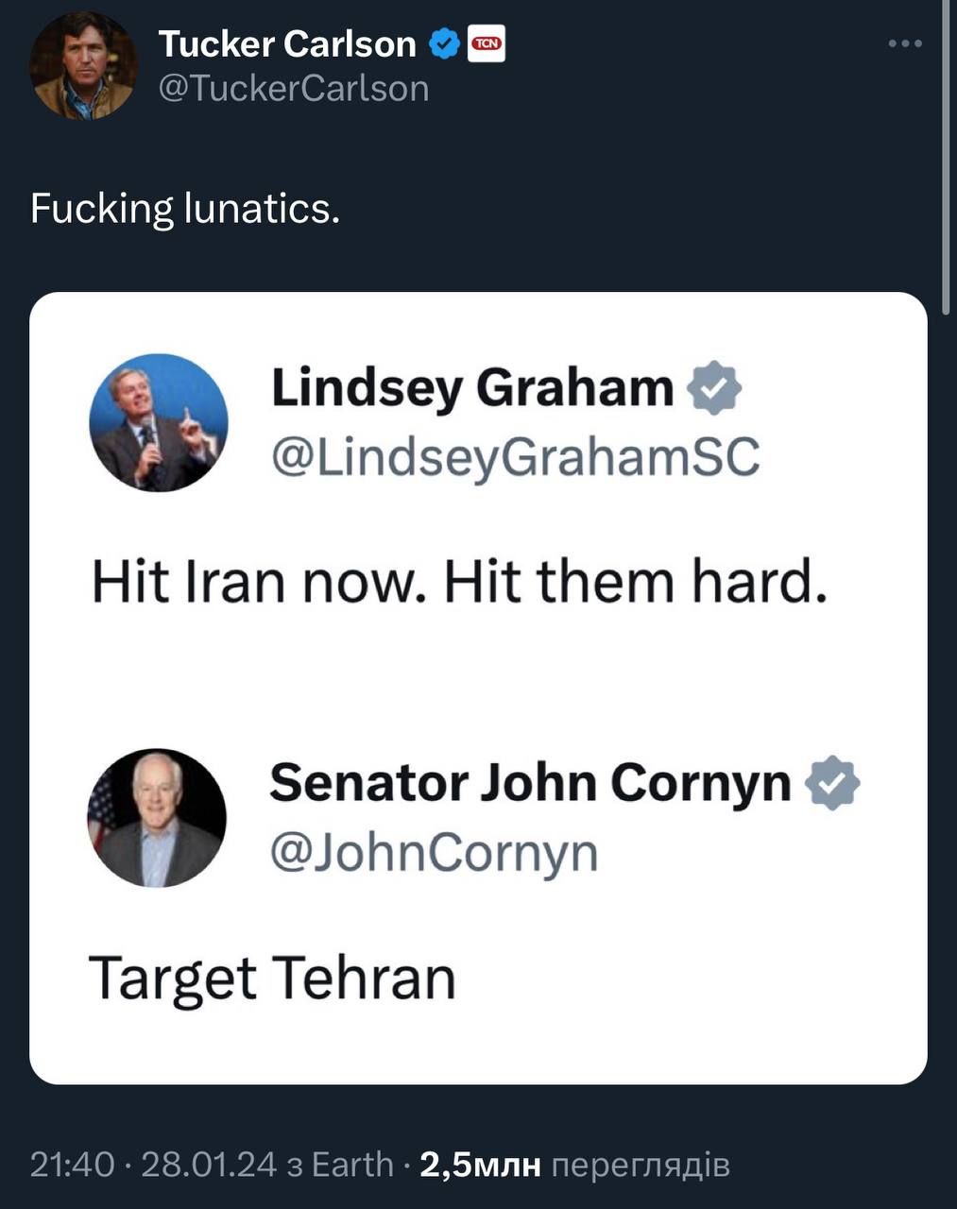Viewport: 957px width, 1209px height.
Task: Click the "Fucking lunatics." tweet text
Action: click(x=185, y=208)
